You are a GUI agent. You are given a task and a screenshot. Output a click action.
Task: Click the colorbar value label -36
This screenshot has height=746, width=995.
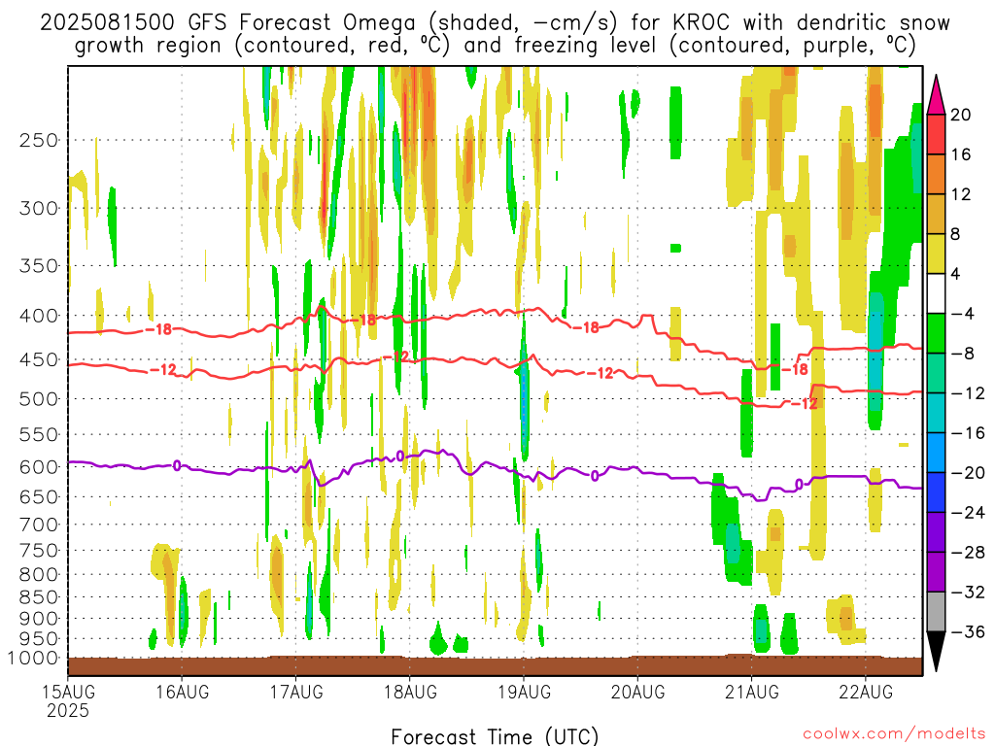[969, 631]
